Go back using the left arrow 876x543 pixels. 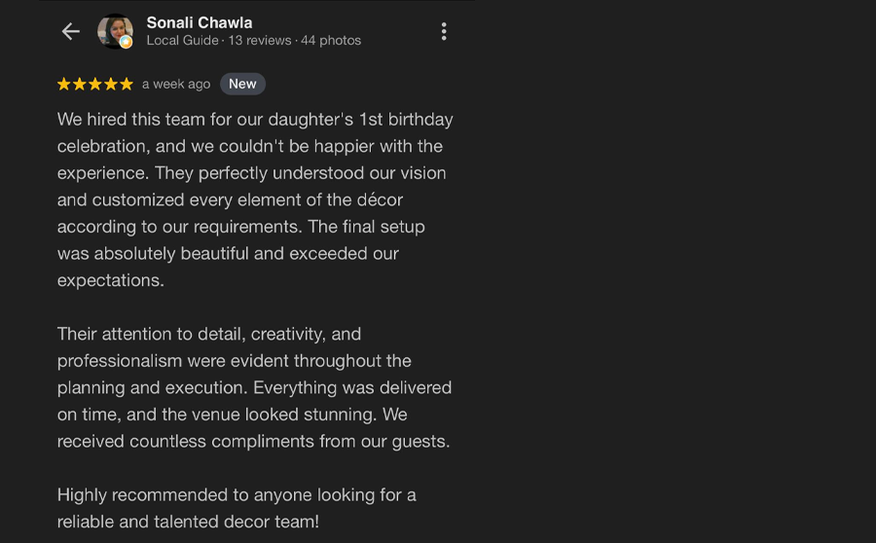(70, 31)
